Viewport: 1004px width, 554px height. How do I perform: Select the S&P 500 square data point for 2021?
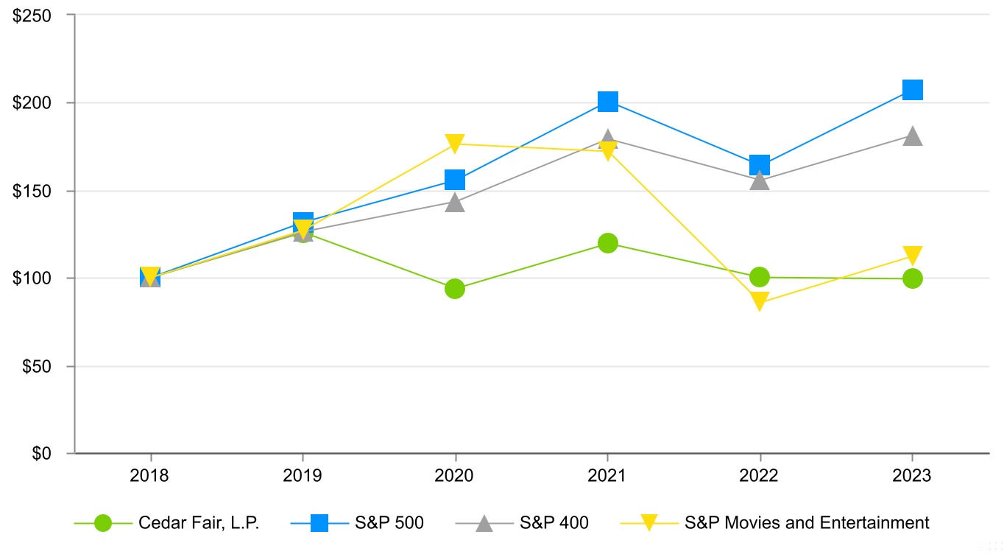pos(608,102)
